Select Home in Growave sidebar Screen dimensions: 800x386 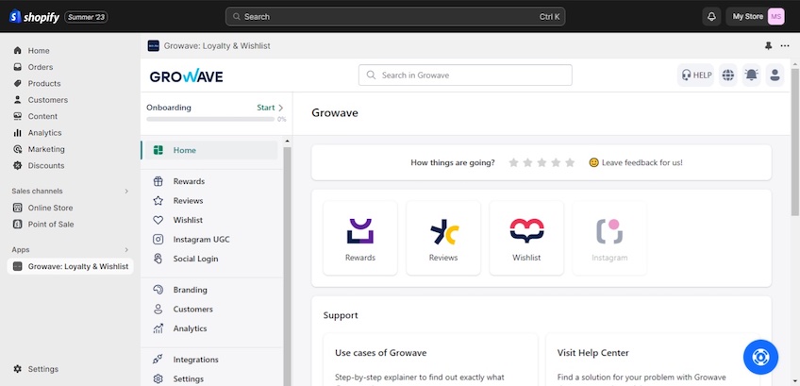click(211, 150)
